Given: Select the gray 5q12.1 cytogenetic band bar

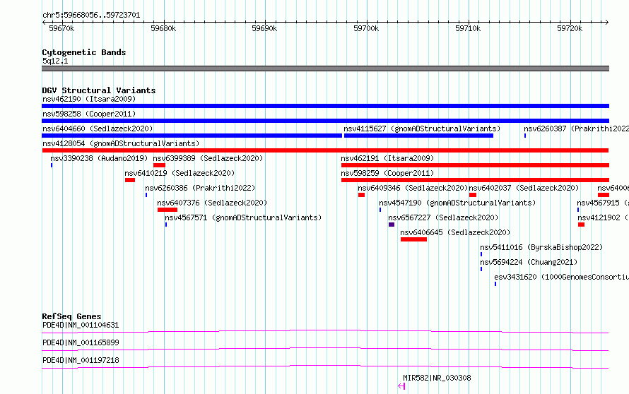Looking at the screenshot, I should 325,68.
